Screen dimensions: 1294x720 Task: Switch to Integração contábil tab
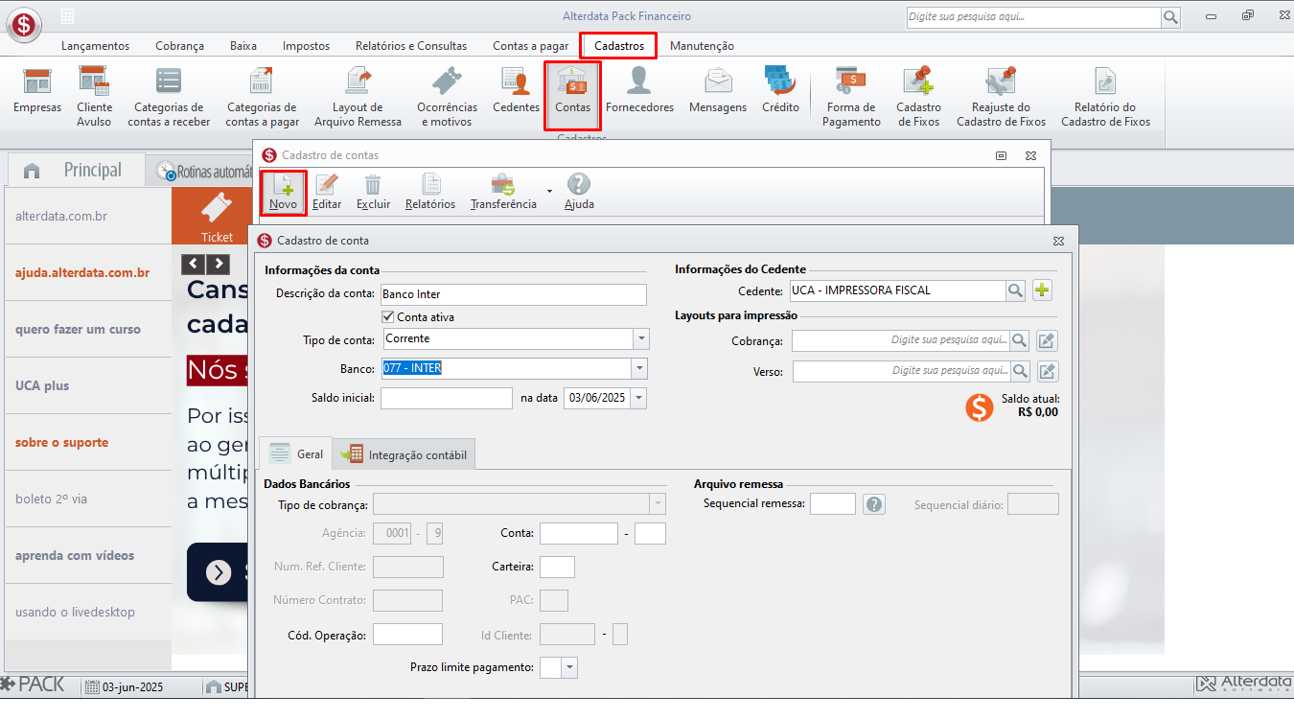click(x=405, y=454)
